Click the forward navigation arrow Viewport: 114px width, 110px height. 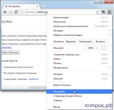pos(11,12)
